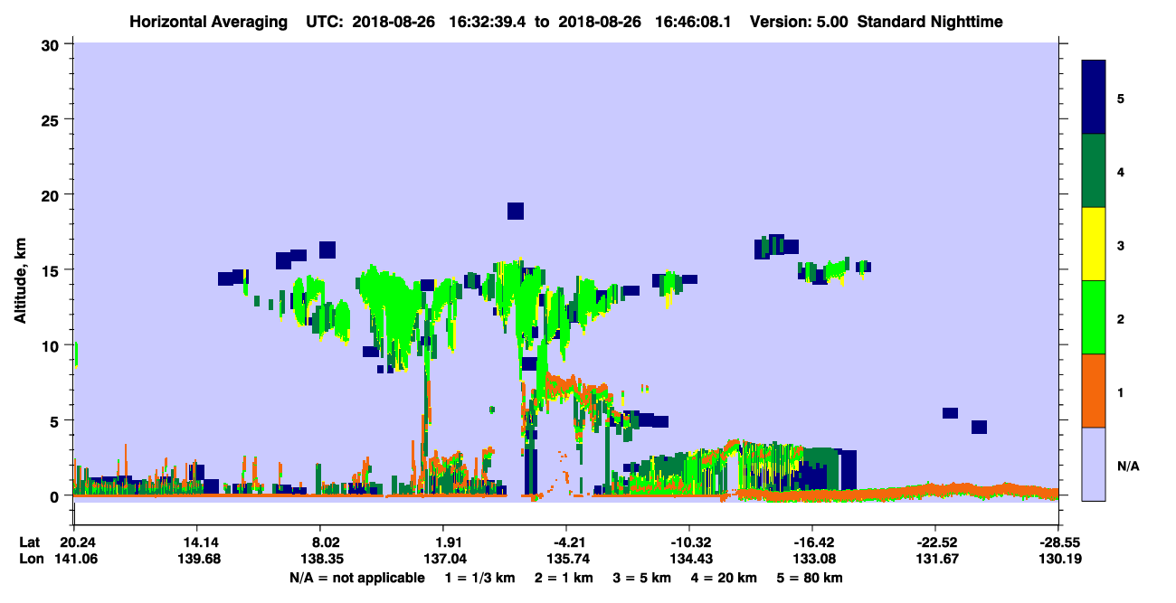Click the latitude value -28.55
Viewport: 1176px width, 603px height.
coord(1058,542)
